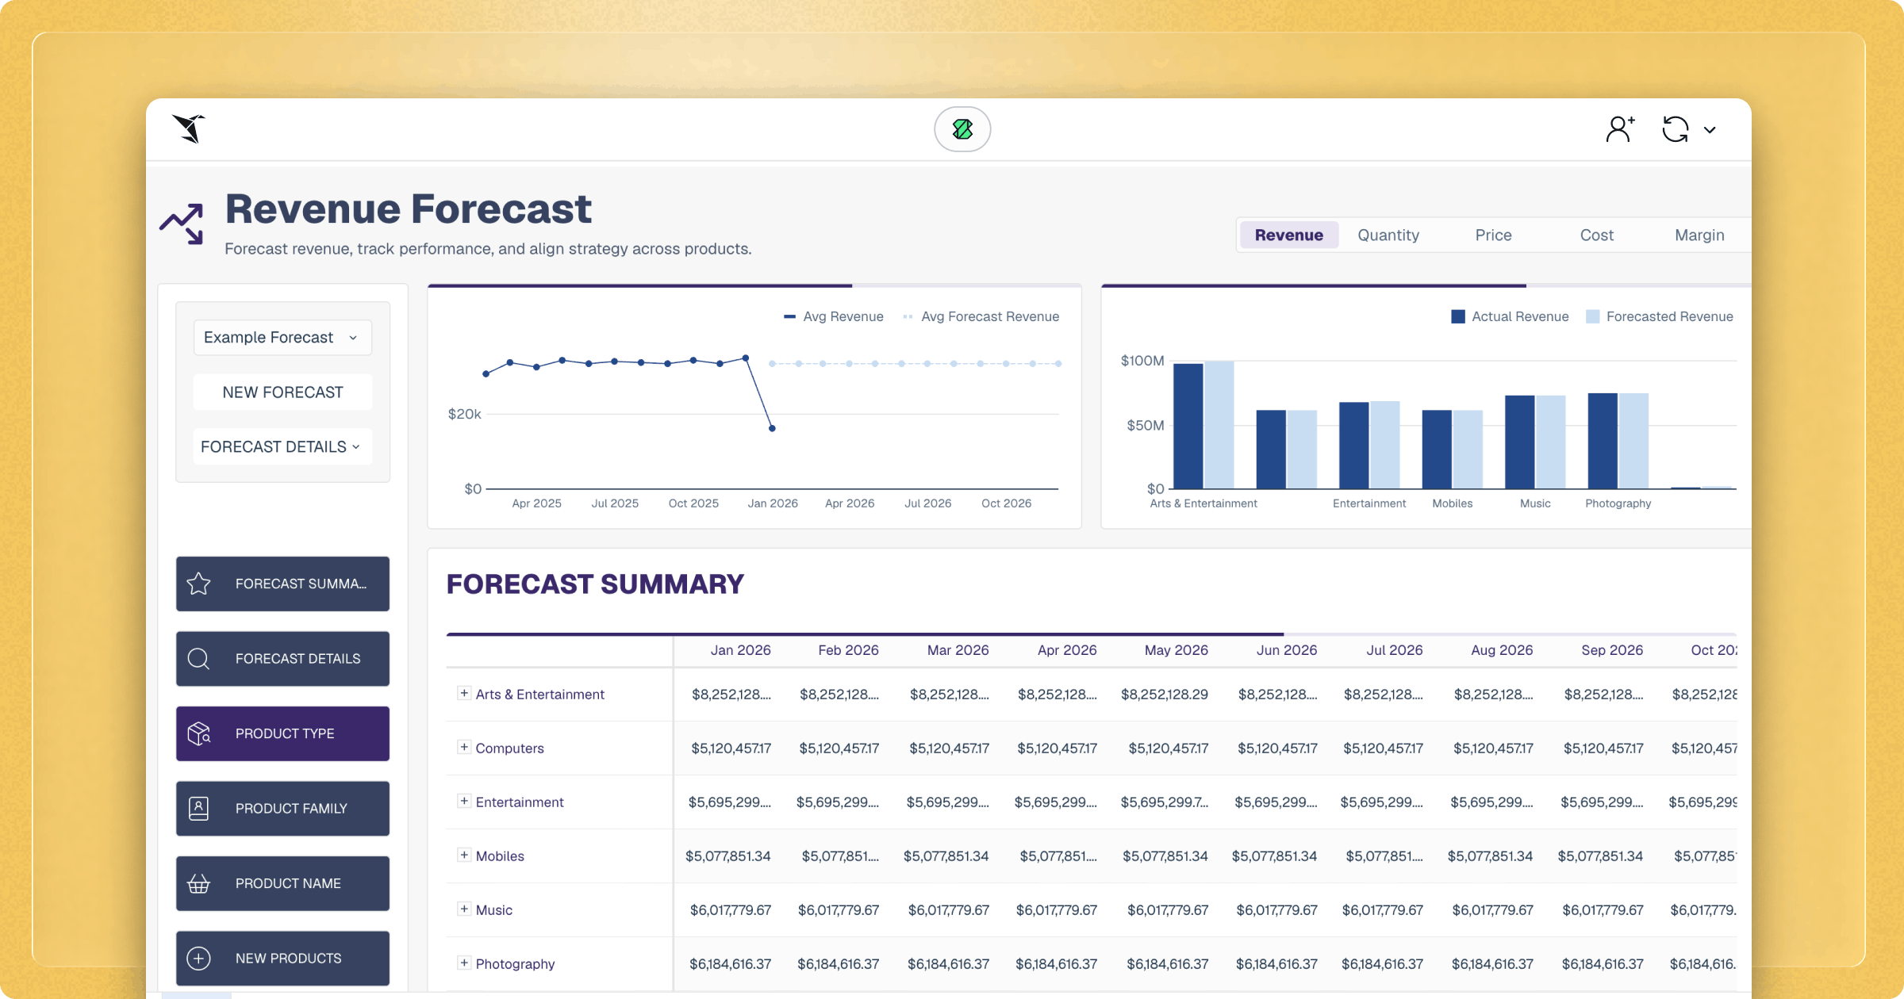Image resolution: width=1904 pixels, height=999 pixels.
Task: Click the refresh icon at top right
Action: (x=1676, y=128)
